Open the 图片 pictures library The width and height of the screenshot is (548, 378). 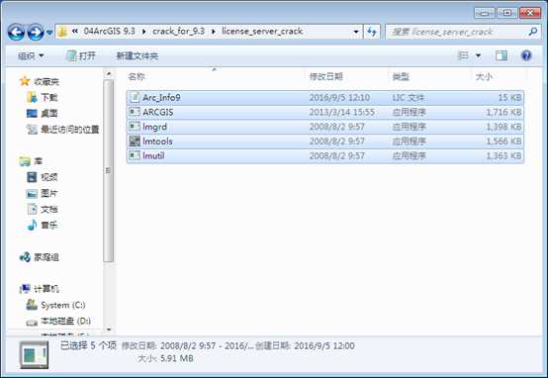[49, 193]
